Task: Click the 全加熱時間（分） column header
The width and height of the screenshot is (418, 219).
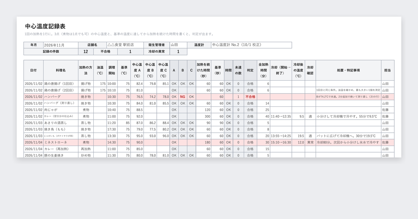Action: coord(263,70)
